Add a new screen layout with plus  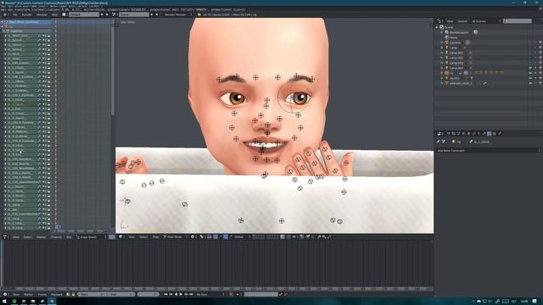pyautogui.click(x=102, y=14)
